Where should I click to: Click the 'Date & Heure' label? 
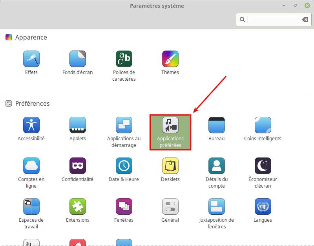coord(124,179)
